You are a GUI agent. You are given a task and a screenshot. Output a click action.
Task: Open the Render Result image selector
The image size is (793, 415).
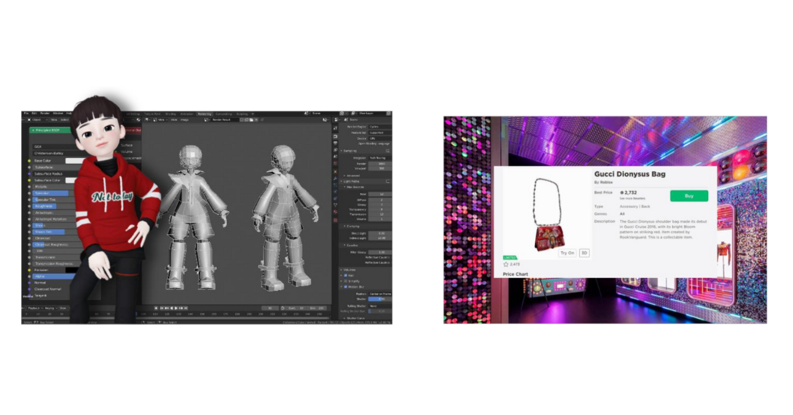point(224,120)
